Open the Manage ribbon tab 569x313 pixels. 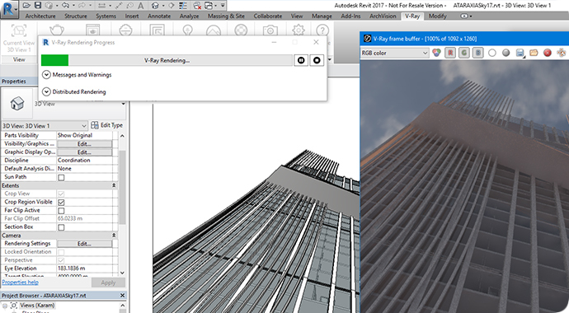[322, 16]
